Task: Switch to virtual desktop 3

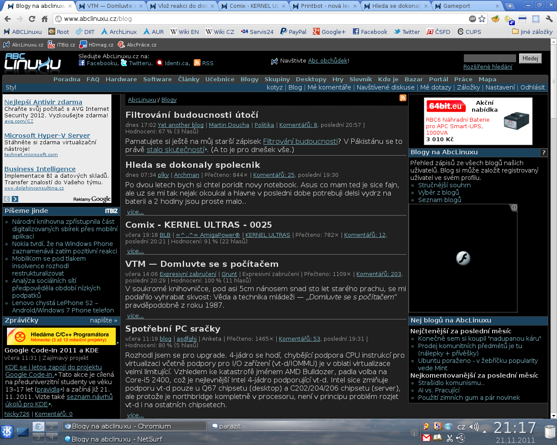Action: click(38, 437)
